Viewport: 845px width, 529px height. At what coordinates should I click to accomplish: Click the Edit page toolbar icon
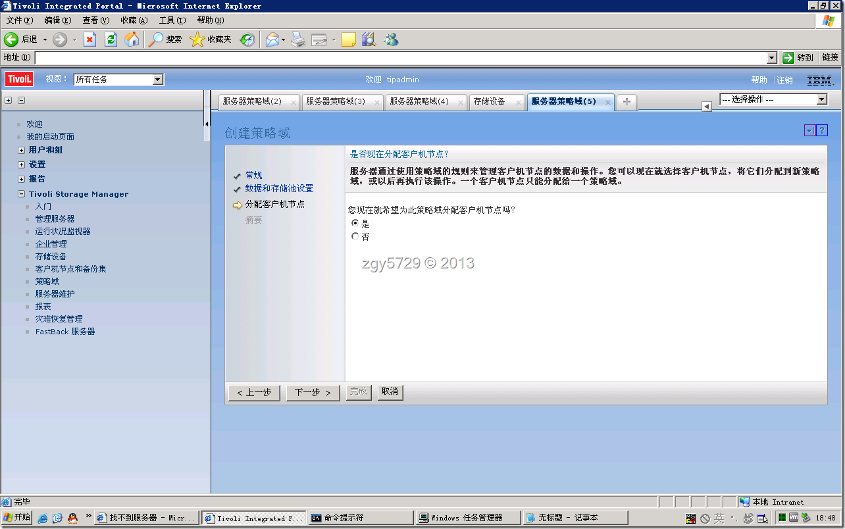(319, 39)
